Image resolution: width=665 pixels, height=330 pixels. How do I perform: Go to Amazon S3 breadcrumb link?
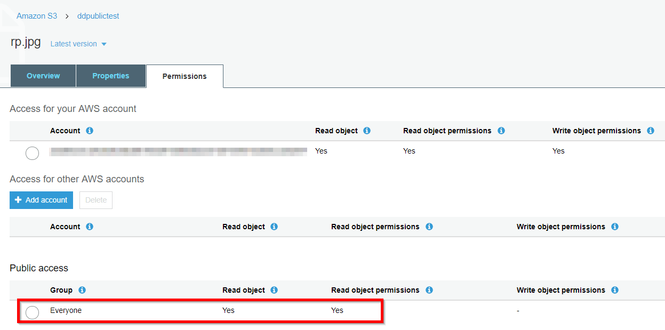click(x=37, y=16)
